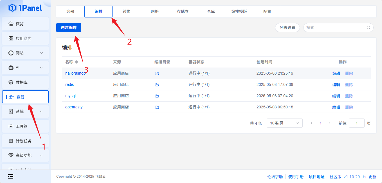Open the nailorashop compose link

75,73
